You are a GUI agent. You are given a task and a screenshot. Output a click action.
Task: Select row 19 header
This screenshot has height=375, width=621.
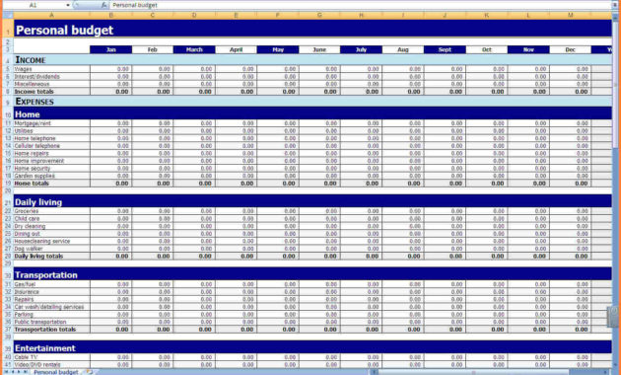(8, 184)
